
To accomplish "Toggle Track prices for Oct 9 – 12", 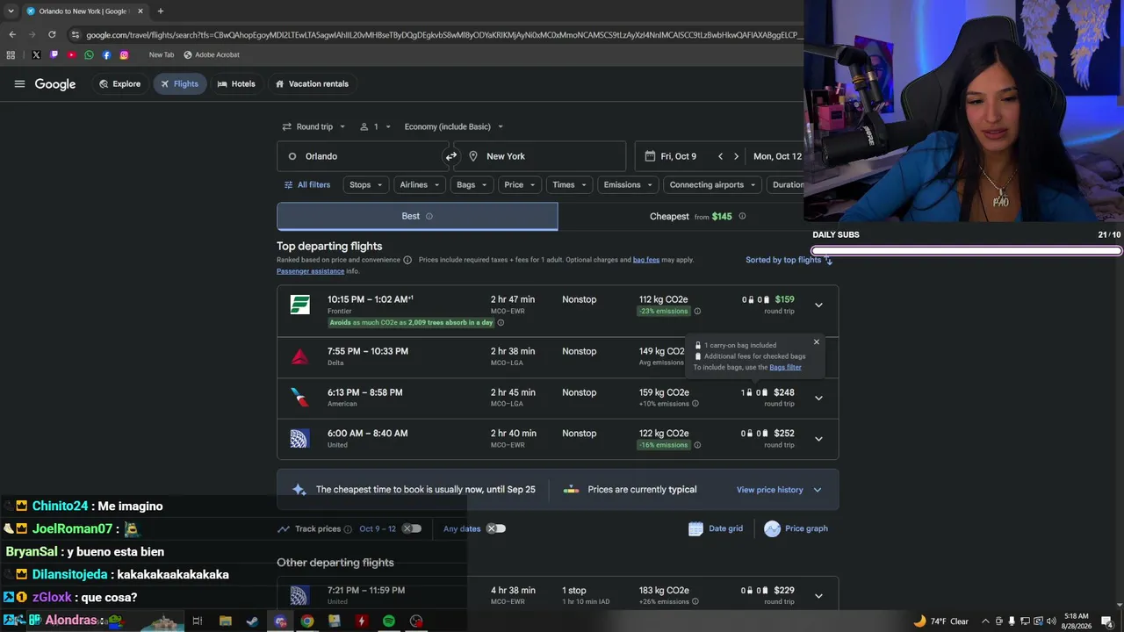I will point(412,528).
